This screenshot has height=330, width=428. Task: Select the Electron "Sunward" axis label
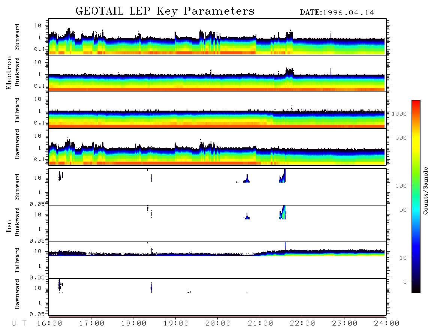coord(17,37)
